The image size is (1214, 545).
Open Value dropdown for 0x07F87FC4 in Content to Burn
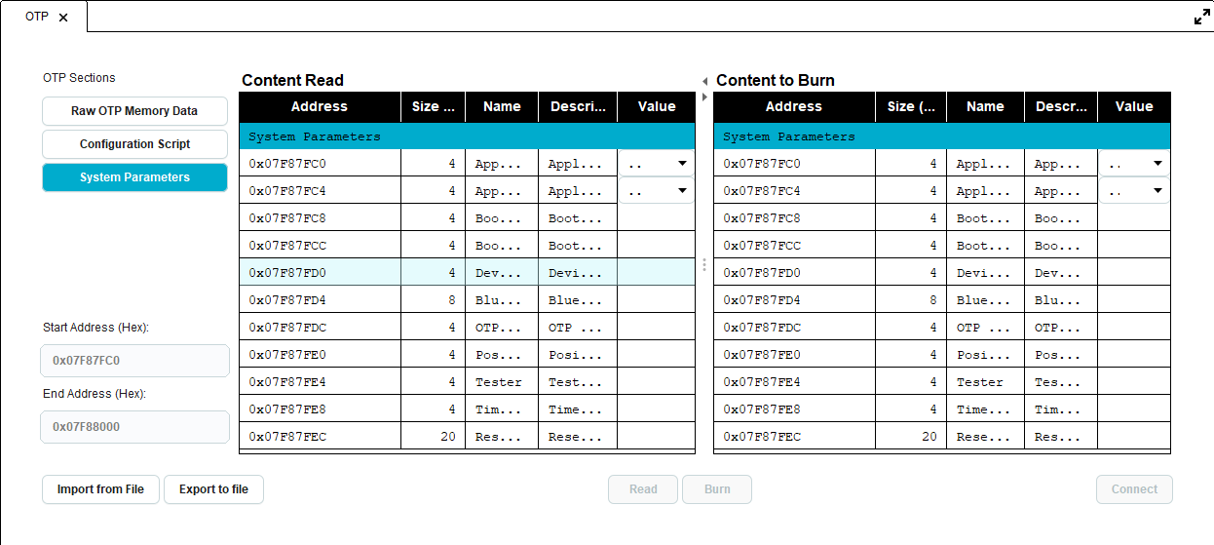coord(1133,190)
